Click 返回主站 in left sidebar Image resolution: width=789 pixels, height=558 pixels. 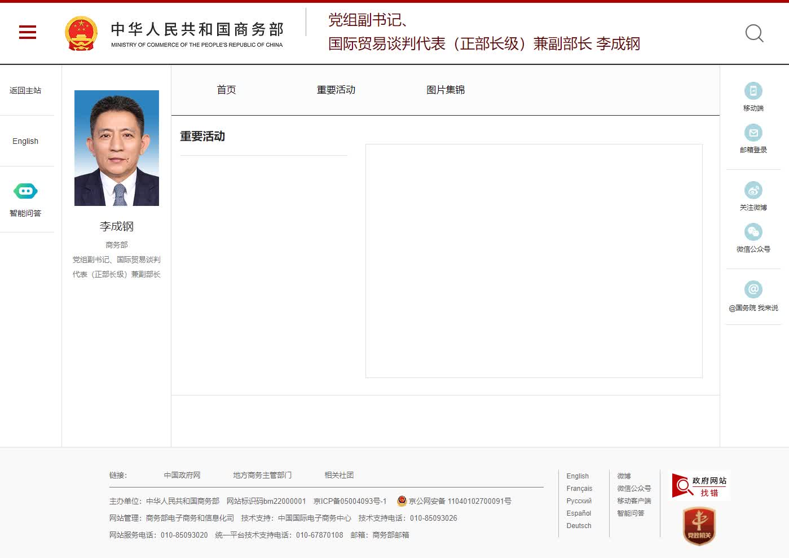(x=25, y=91)
